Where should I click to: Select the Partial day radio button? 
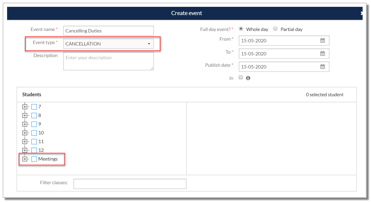click(275, 29)
